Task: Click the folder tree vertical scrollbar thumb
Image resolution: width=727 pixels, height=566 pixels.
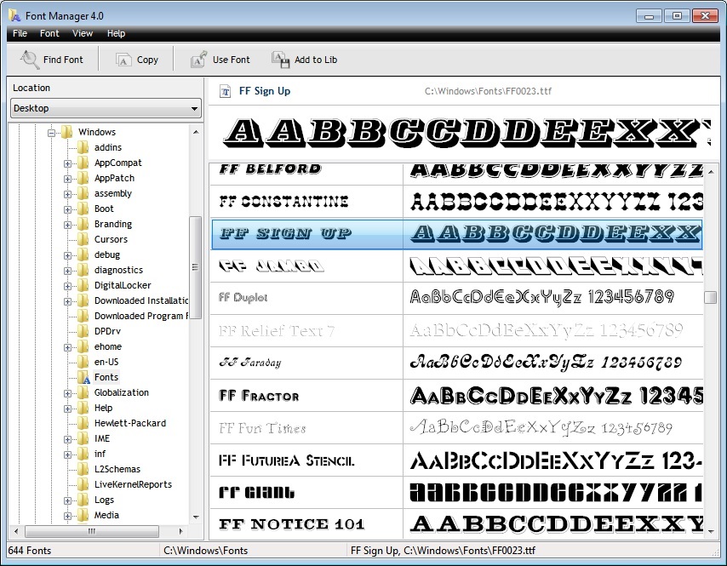Action: [x=195, y=267]
